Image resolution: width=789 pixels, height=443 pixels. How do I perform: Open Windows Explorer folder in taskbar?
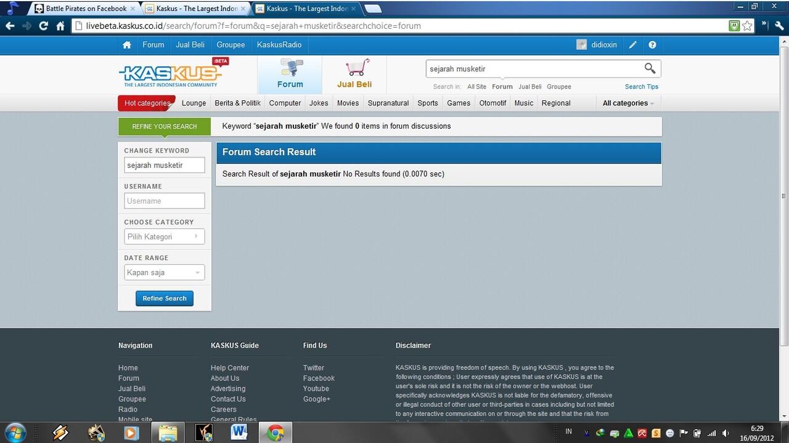(168, 433)
